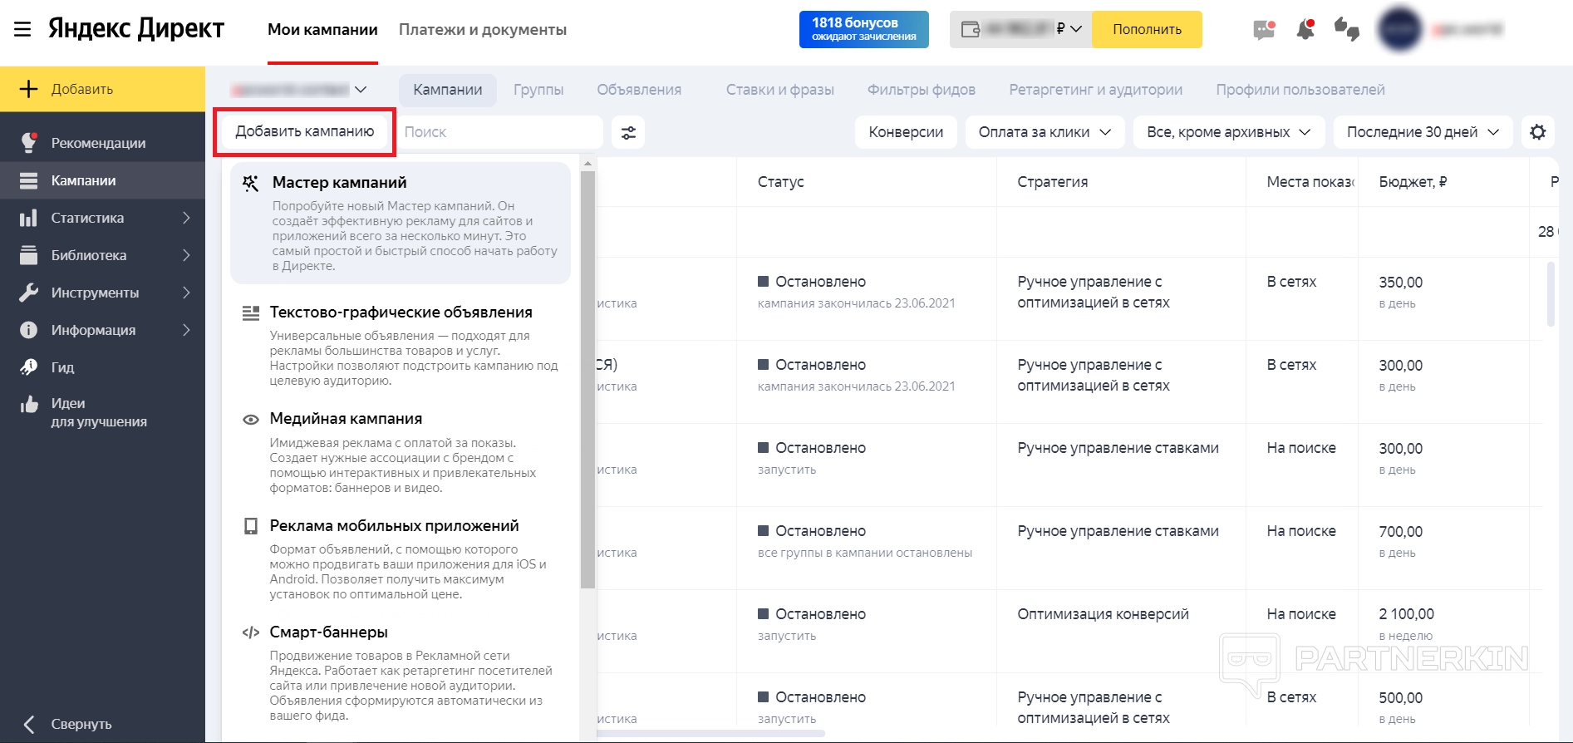
Task: Click the mobile app phone icon
Action: 250,526
